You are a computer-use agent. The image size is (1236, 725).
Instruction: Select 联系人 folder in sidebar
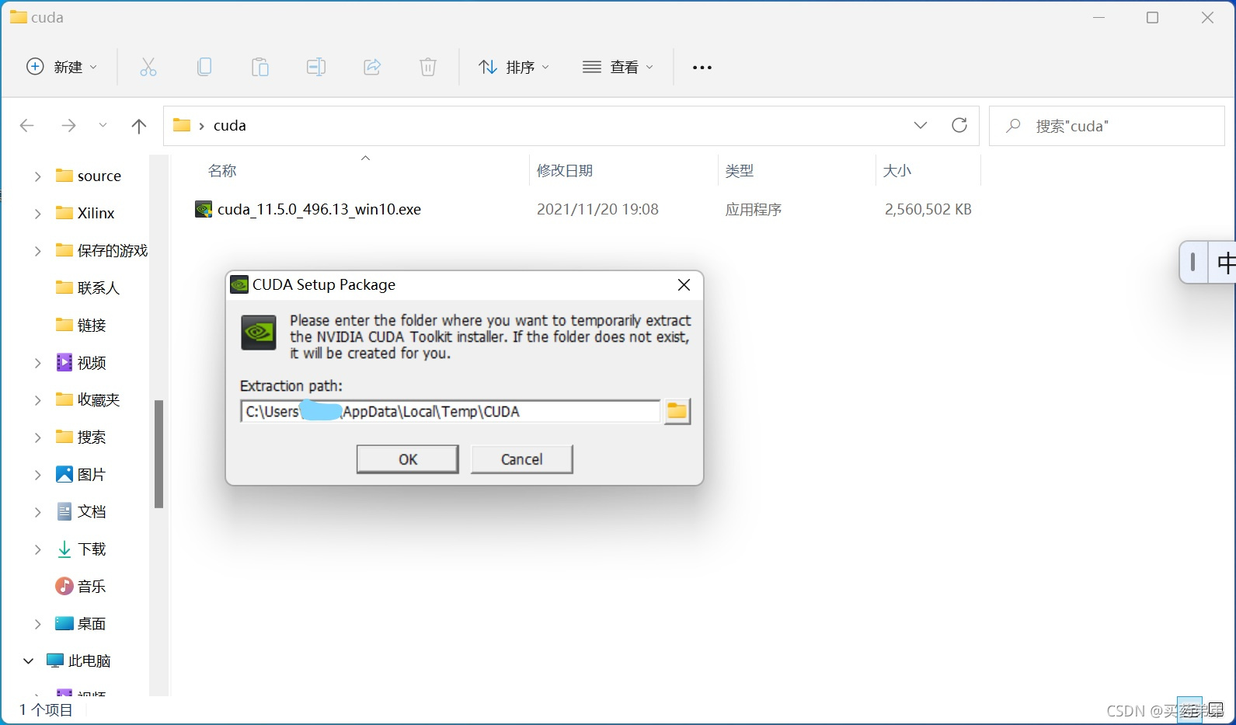(x=88, y=288)
